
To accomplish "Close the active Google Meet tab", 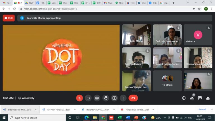I will (x=21, y=3).
